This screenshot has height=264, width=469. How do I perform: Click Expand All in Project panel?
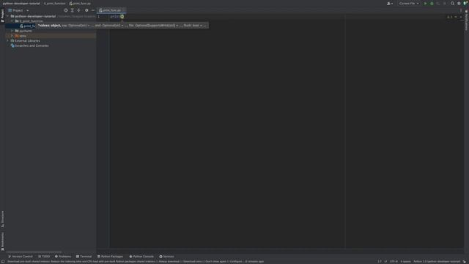coord(72,10)
